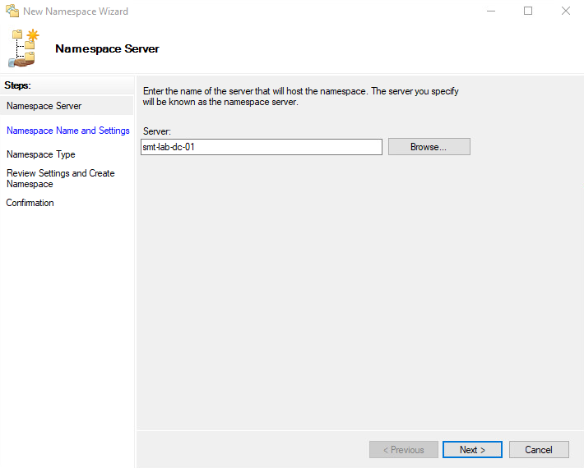Open Review Settings and Create Namespace step

[x=61, y=178]
